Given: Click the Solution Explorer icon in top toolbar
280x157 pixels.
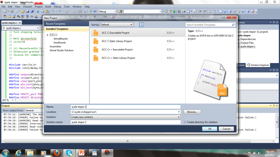Looking at the screenshot, I should [x=166, y=12].
